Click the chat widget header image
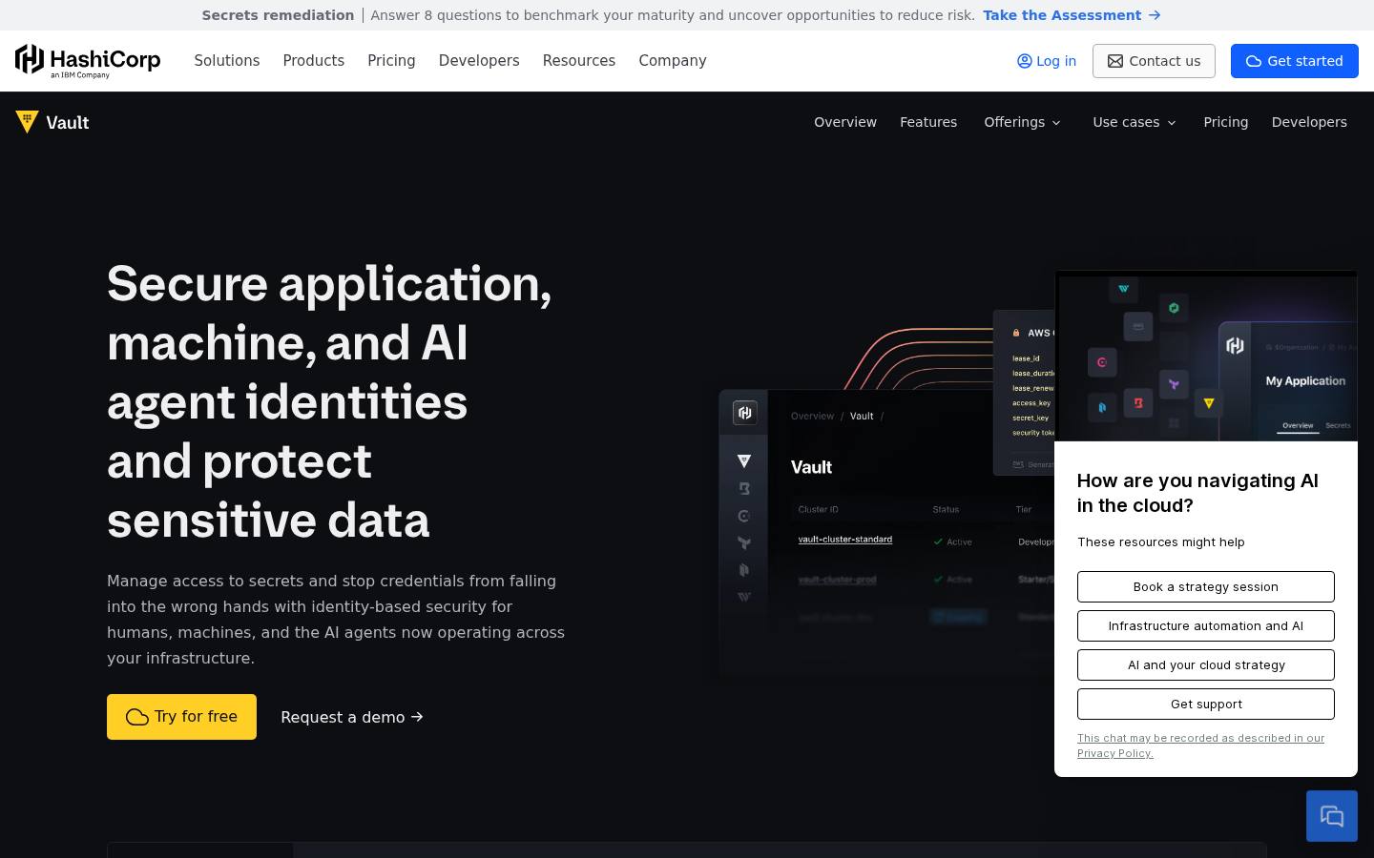 point(1206,357)
